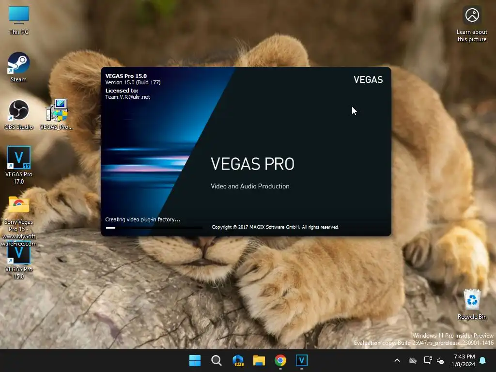Viewport: 496px width, 372px height.
Task: Click 'Video and Audio Production' subtitle
Action: [250, 186]
